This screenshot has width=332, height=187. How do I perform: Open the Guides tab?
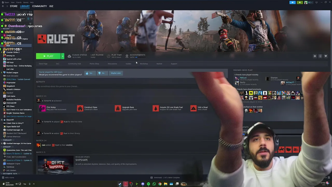pyautogui.click(x=128, y=64)
